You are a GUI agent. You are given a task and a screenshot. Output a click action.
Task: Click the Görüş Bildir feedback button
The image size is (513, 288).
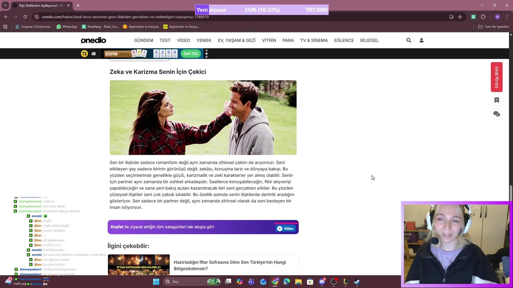(497, 77)
